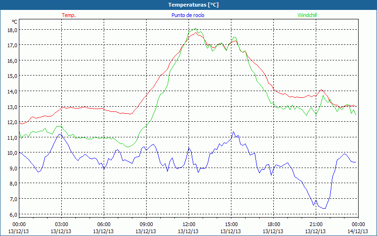The image size is (377, 236).
Task: Click the green Windchill peak near 12:30
Action: click(196, 28)
